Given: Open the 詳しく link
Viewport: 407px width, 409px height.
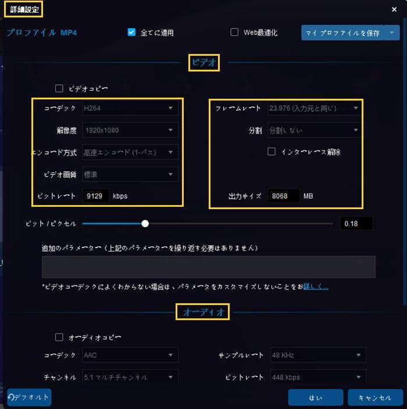Looking at the screenshot, I should tap(316, 286).
